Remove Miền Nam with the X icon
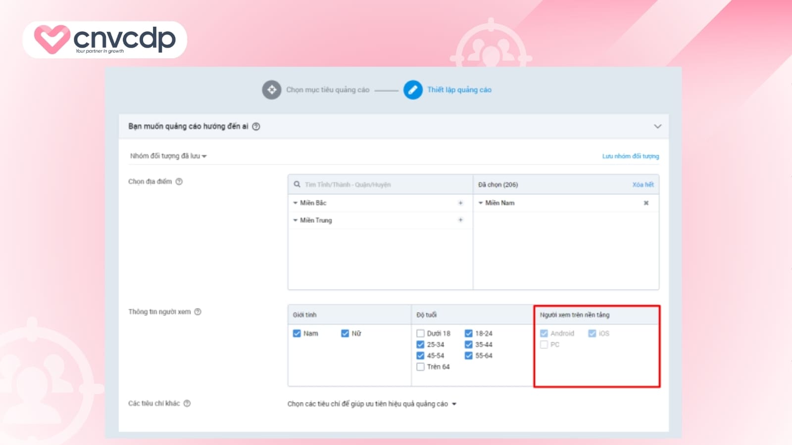Screen dimensions: 792x445 [x=646, y=203]
